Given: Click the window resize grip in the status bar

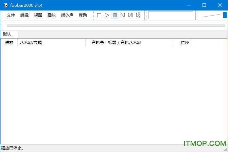Looking at the screenshot, I should [x=226, y=150].
